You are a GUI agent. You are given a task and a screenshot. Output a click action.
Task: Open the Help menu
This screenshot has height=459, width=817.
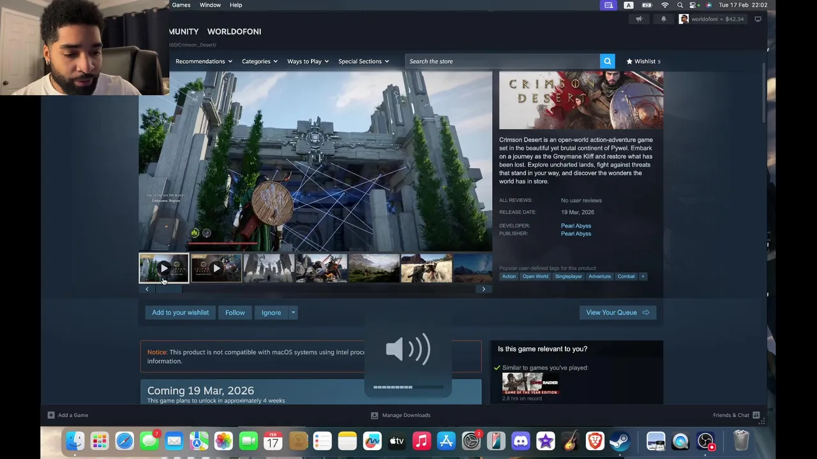(236, 5)
